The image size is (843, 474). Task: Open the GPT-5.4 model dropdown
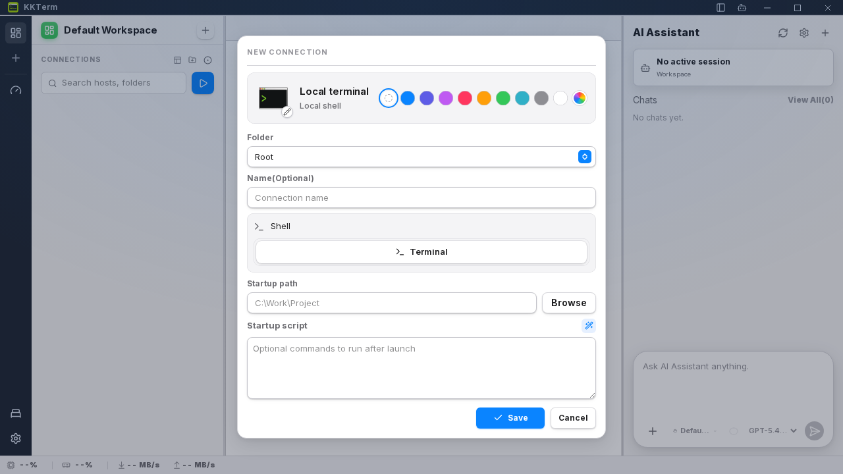click(x=773, y=431)
